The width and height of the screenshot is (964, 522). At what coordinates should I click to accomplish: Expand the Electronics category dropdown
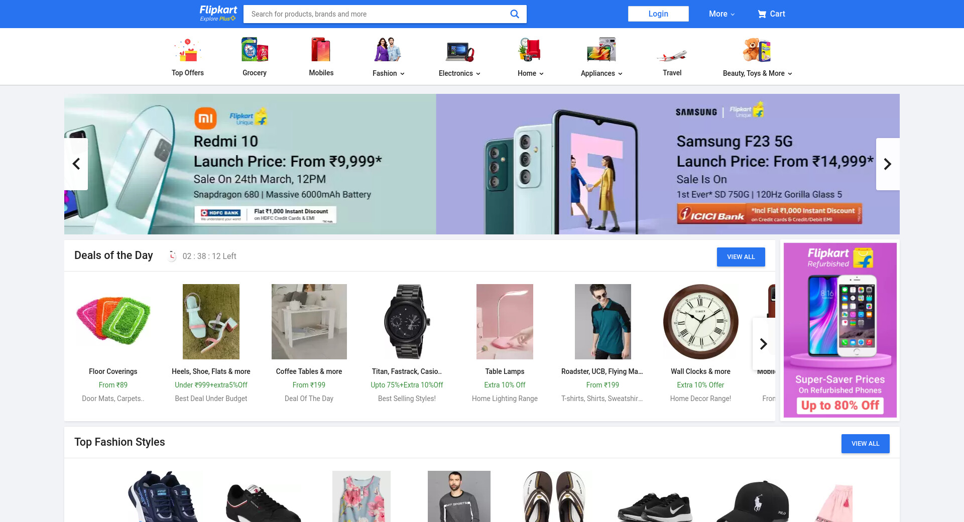(x=459, y=73)
